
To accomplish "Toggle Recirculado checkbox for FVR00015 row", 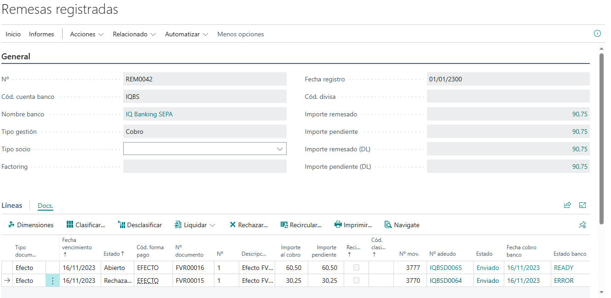I will (356, 281).
